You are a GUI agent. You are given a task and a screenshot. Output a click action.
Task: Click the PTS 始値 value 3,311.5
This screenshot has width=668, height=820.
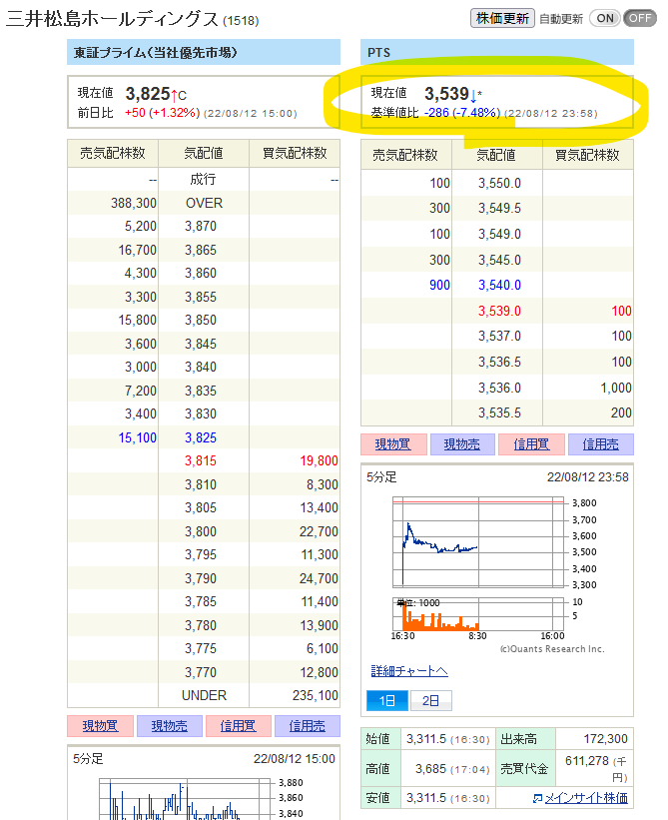pos(426,739)
